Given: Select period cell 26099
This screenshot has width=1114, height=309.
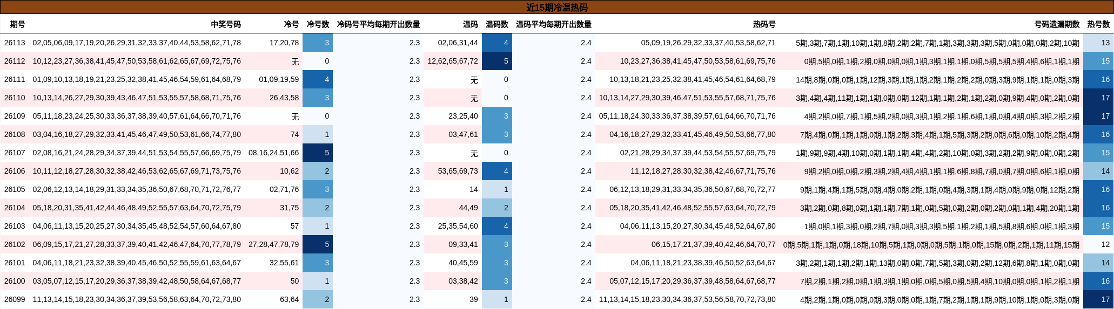Looking at the screenshot, I should (x=15, y=299).
